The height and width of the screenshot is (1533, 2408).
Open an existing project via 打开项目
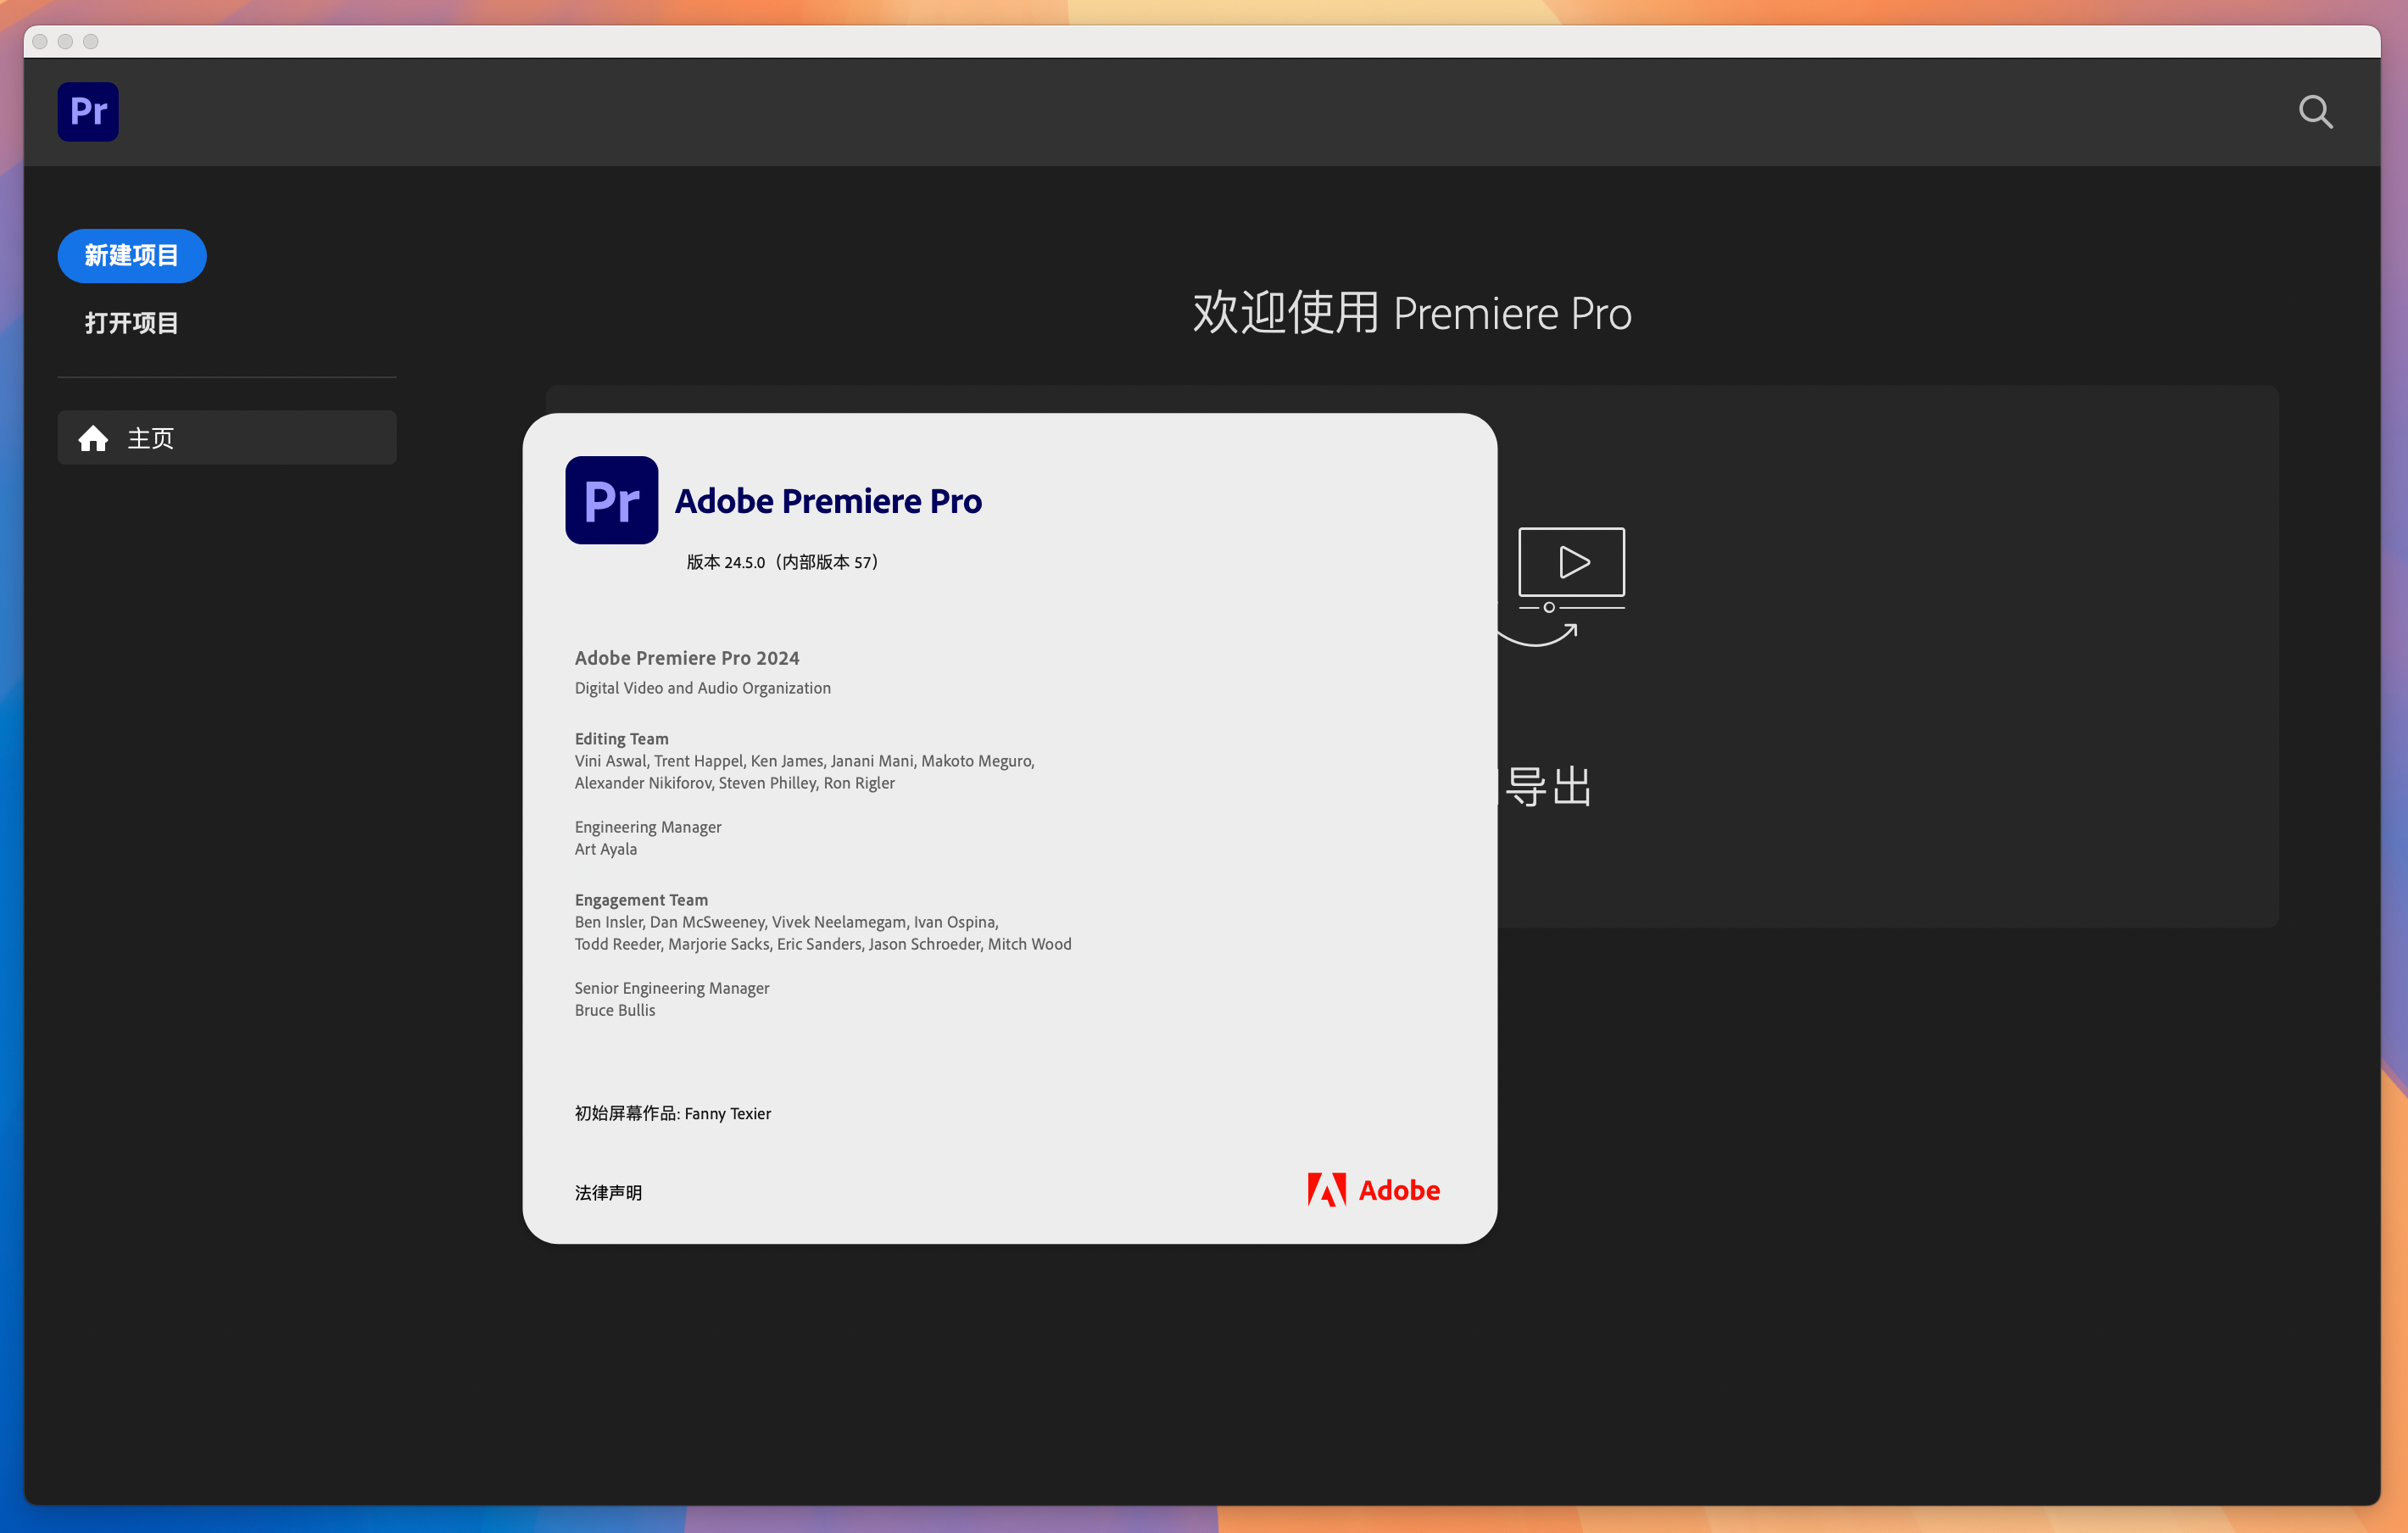132,323
